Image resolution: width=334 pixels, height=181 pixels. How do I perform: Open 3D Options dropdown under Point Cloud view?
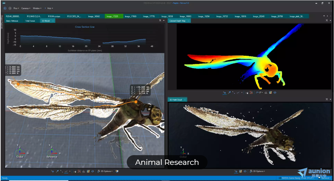coord(257,171)
